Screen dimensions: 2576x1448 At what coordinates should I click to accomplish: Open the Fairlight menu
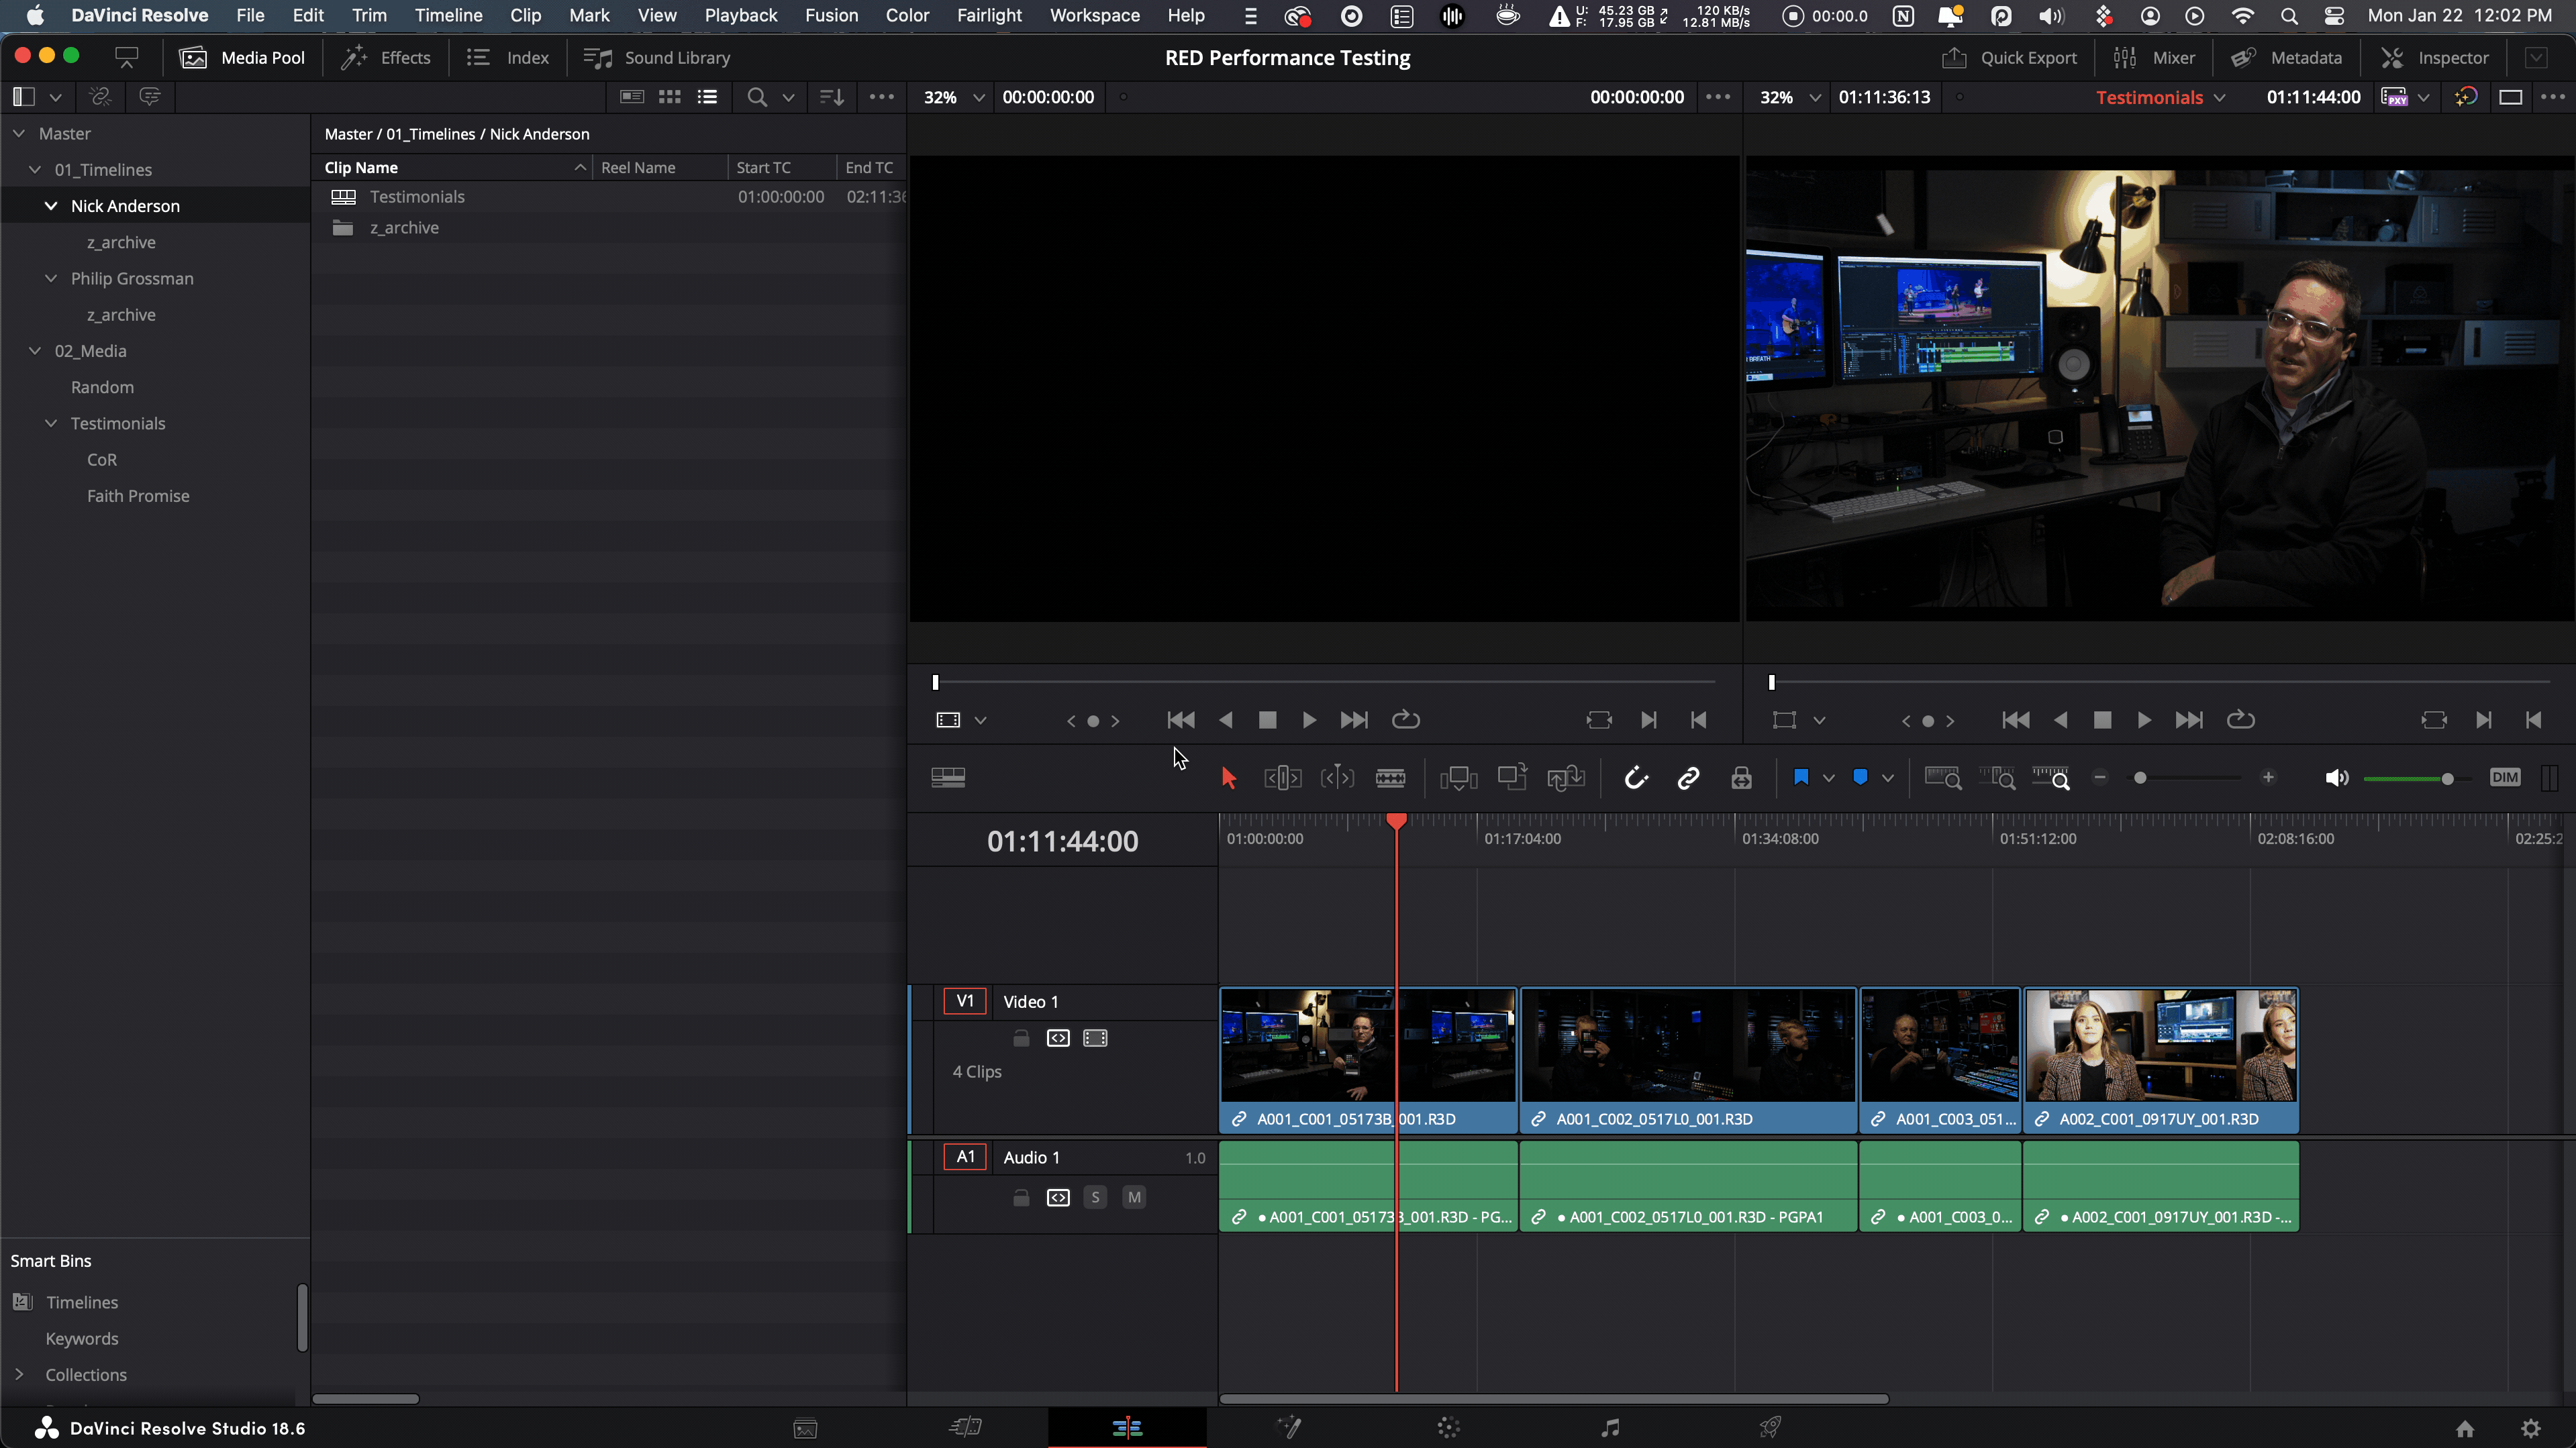(989, 15)
